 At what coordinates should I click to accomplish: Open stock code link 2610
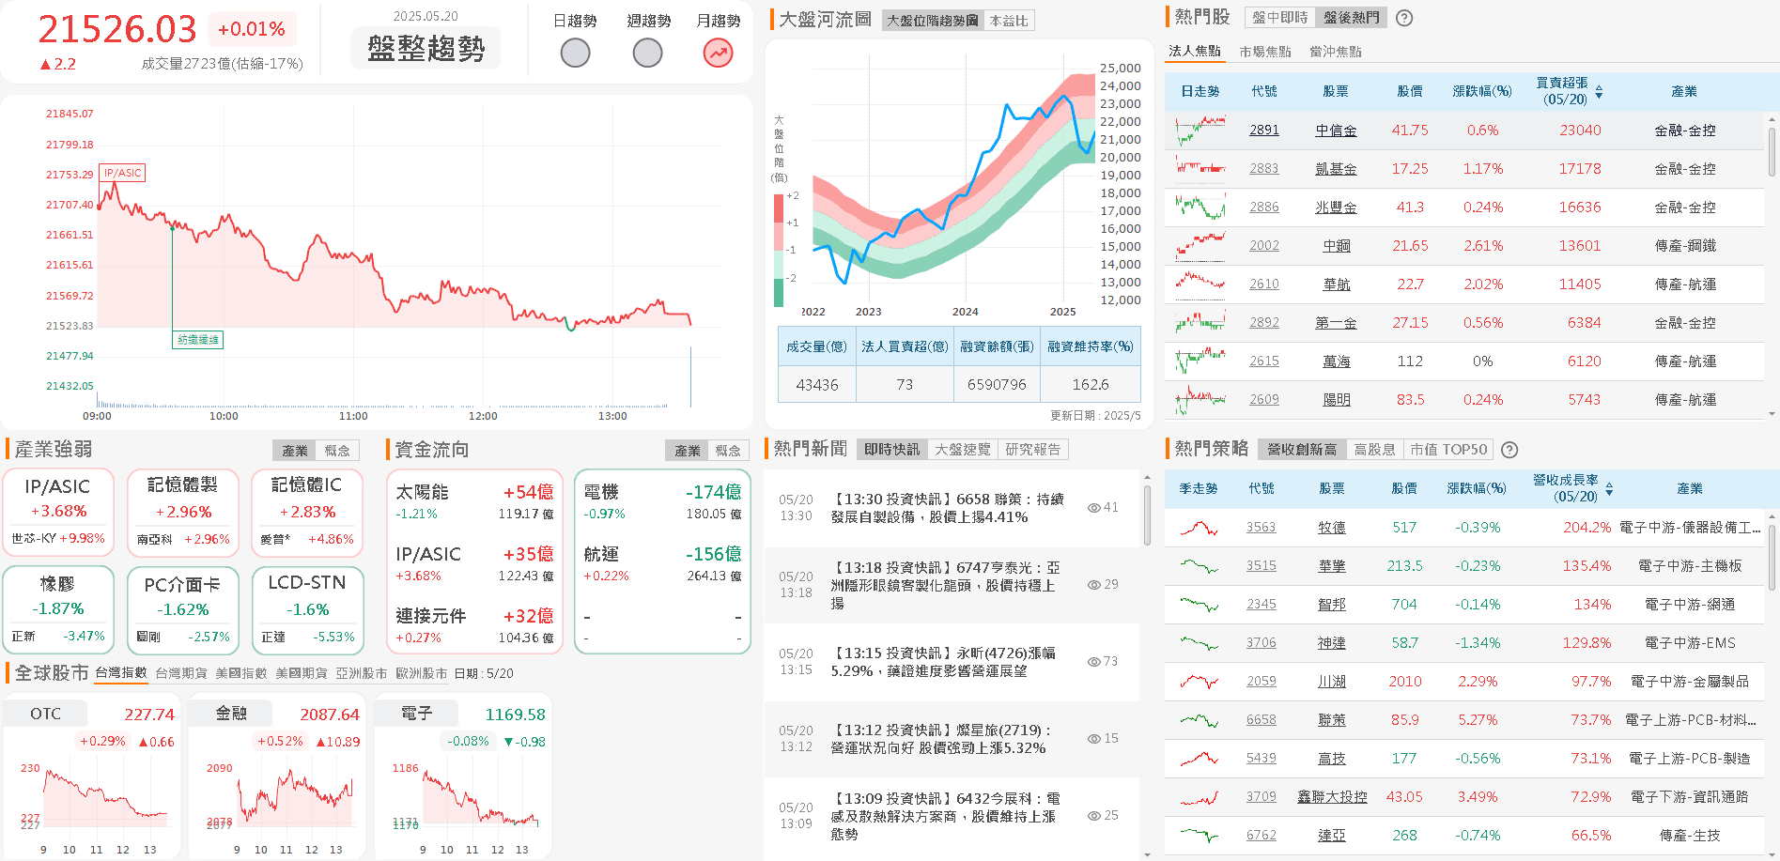(1264, 284)
